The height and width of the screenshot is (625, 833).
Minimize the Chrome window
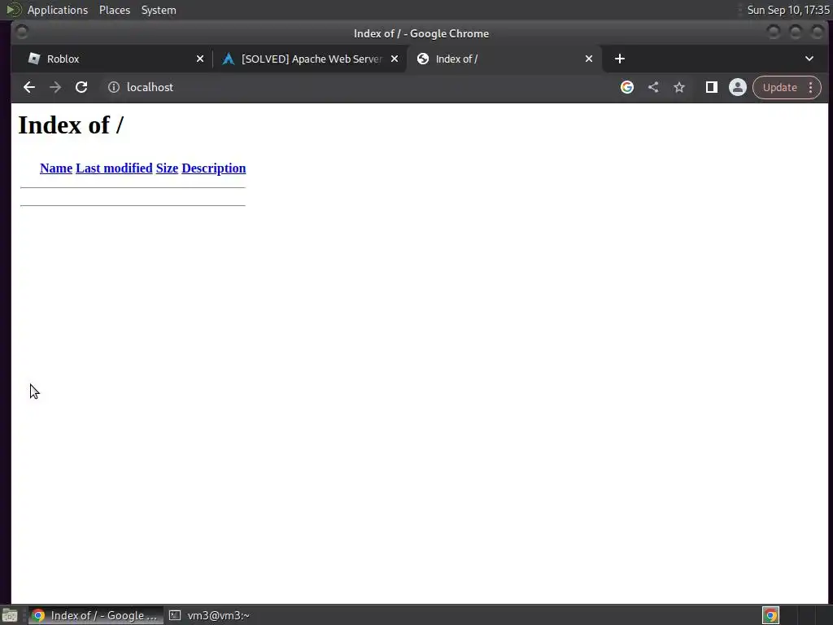(774, 33)
